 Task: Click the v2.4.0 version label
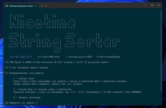(13, 57)
